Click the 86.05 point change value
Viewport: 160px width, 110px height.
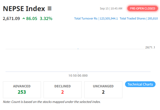click(32, 19)
